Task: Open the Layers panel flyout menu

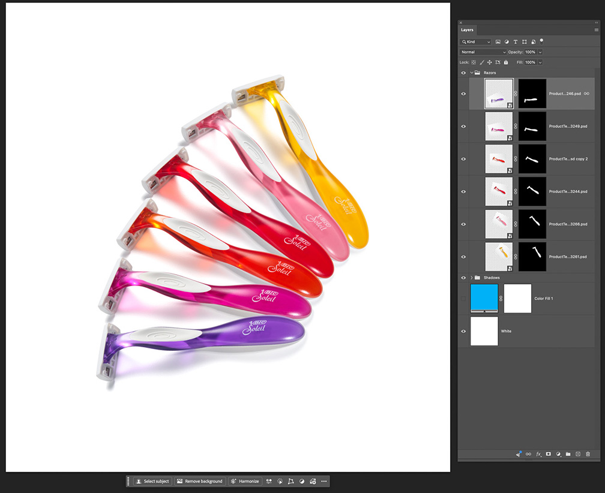Action: click(x=596, y=29)
